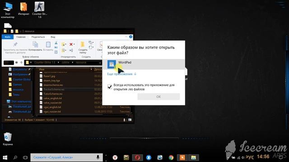Open the Этот компьютер desktop icon

8,10
